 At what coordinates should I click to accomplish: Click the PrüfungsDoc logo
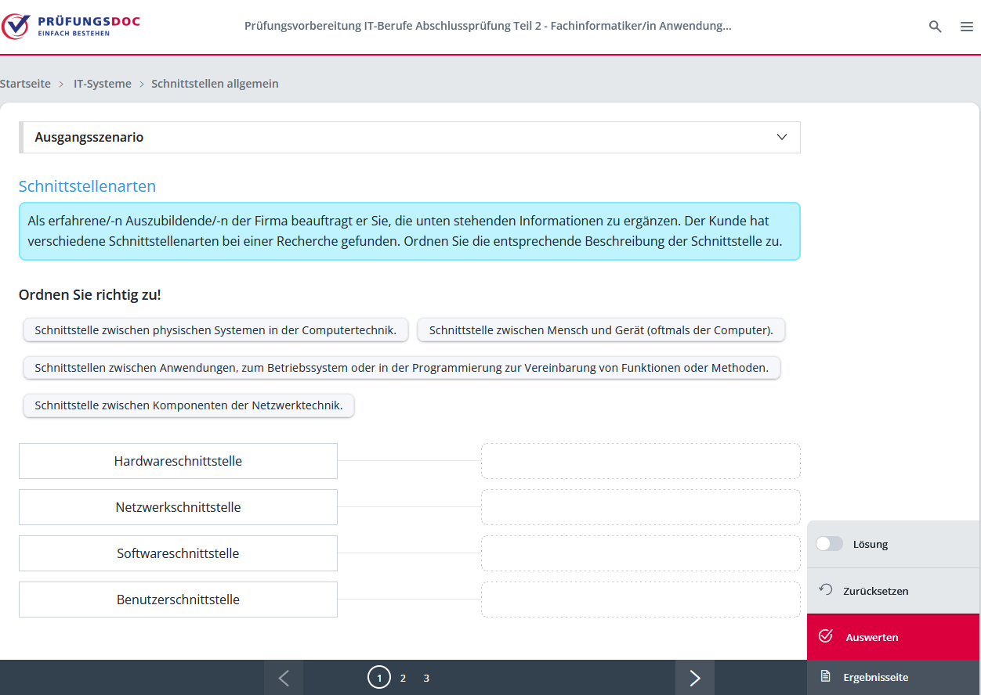[71, 26]
